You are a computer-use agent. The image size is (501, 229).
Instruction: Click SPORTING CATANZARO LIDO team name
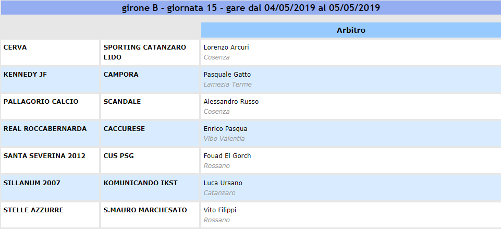pos(144,52)
